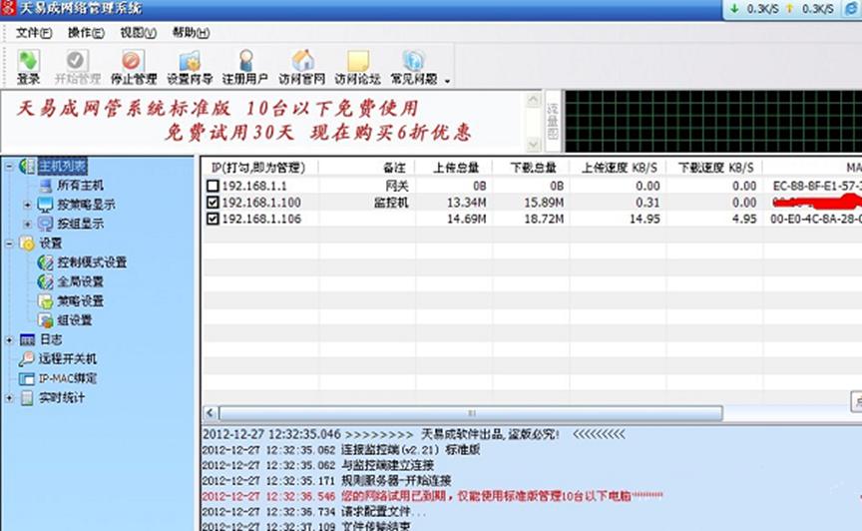
Task: Click the 所有主机 computer icon
Action: 46,185
